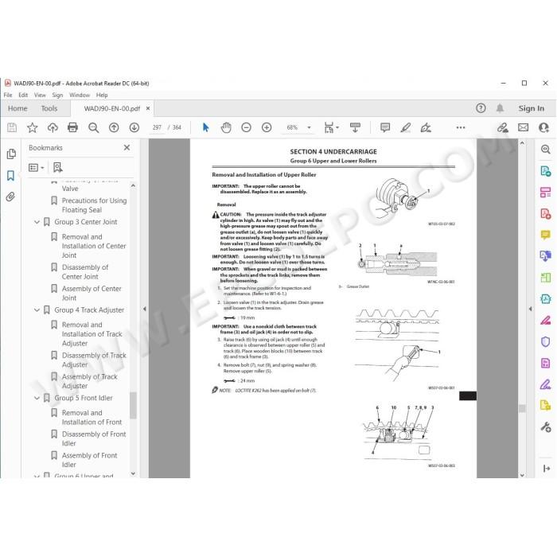The height and width of the screenshot is (557, 557).
Task: Show more tools ellipsis
Action: [x=461, y=127]
